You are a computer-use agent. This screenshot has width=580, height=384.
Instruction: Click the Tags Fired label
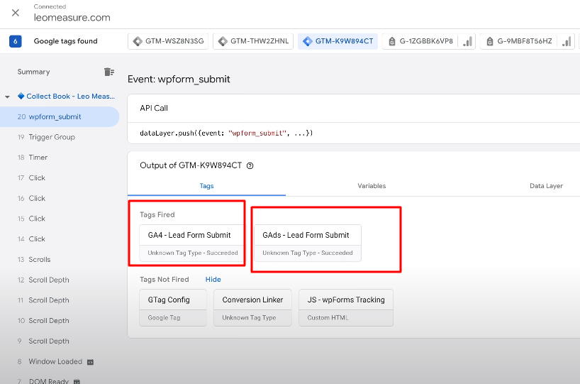(157, 215)
